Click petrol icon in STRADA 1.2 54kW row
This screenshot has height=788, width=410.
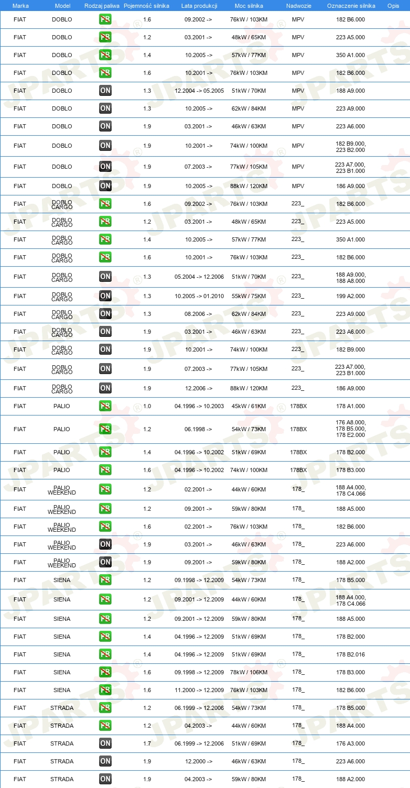coord(105,708)
